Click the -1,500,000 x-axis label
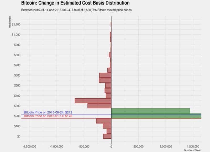This screenshot has height=152, width=210. tap(29, 146)
